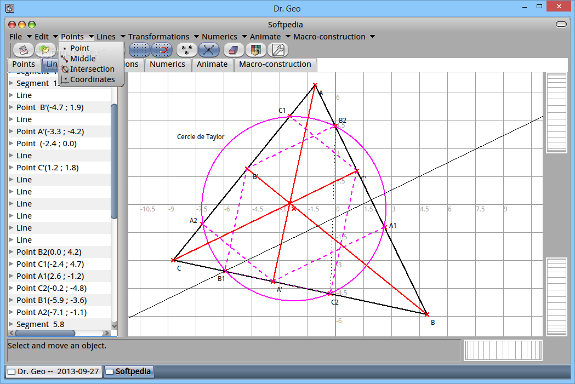Expand the Point B2(0.0 ; 4.2) tree row
575x384 pixels.
click(11, 252)
